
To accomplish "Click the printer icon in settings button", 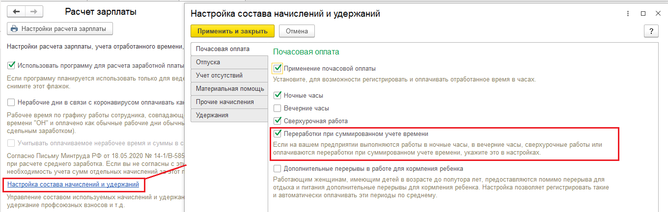I will pyautogui.click(x=14, y=28).
